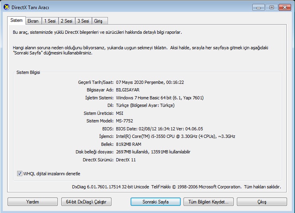The width and height of the screenshot is (295, 213).
Task: Click the Sistem Modeli label
Action: (100, 121)
